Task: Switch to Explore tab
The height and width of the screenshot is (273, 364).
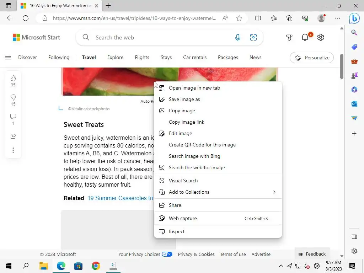Action: point(115,57)
